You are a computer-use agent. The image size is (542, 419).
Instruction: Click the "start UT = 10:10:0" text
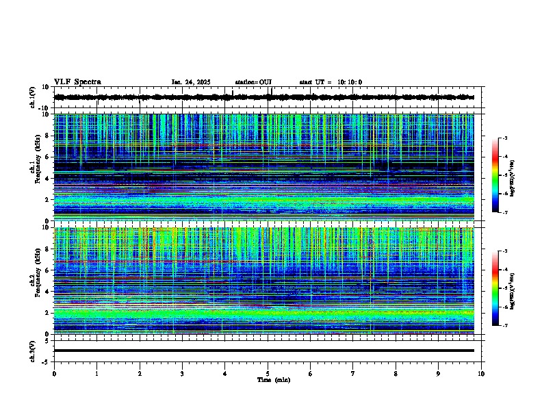pyautogui.click(x=331, y=82)
